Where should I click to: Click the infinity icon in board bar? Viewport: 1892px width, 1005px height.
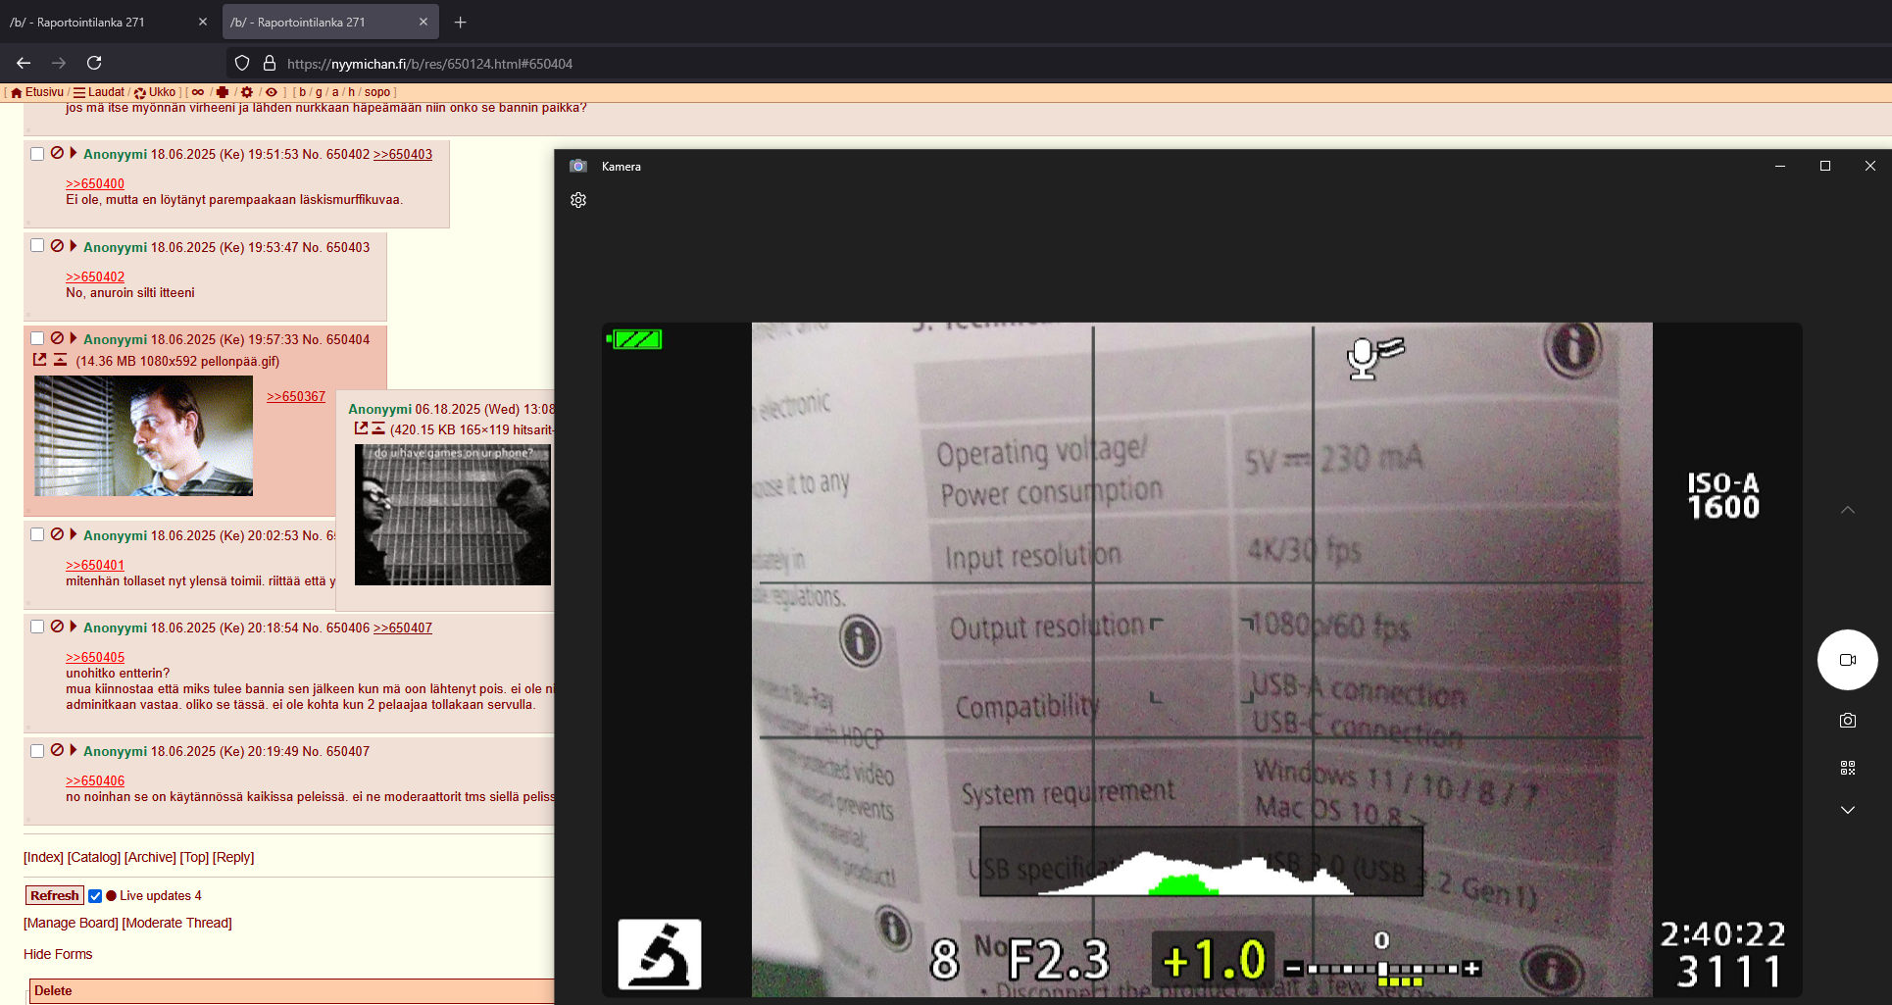[x=198, y=92]
